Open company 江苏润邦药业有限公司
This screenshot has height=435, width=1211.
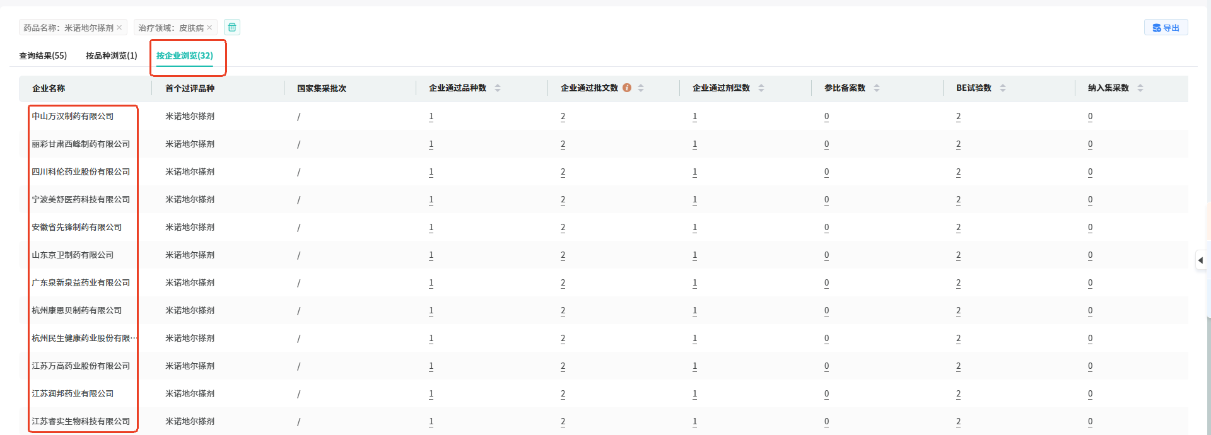pos(73,393)
